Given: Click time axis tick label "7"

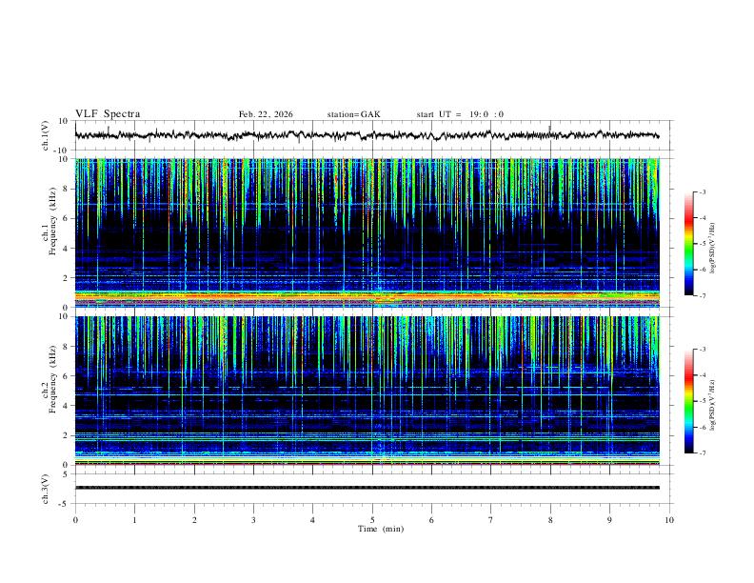Looking at the screenshot, I should [491, 520].
